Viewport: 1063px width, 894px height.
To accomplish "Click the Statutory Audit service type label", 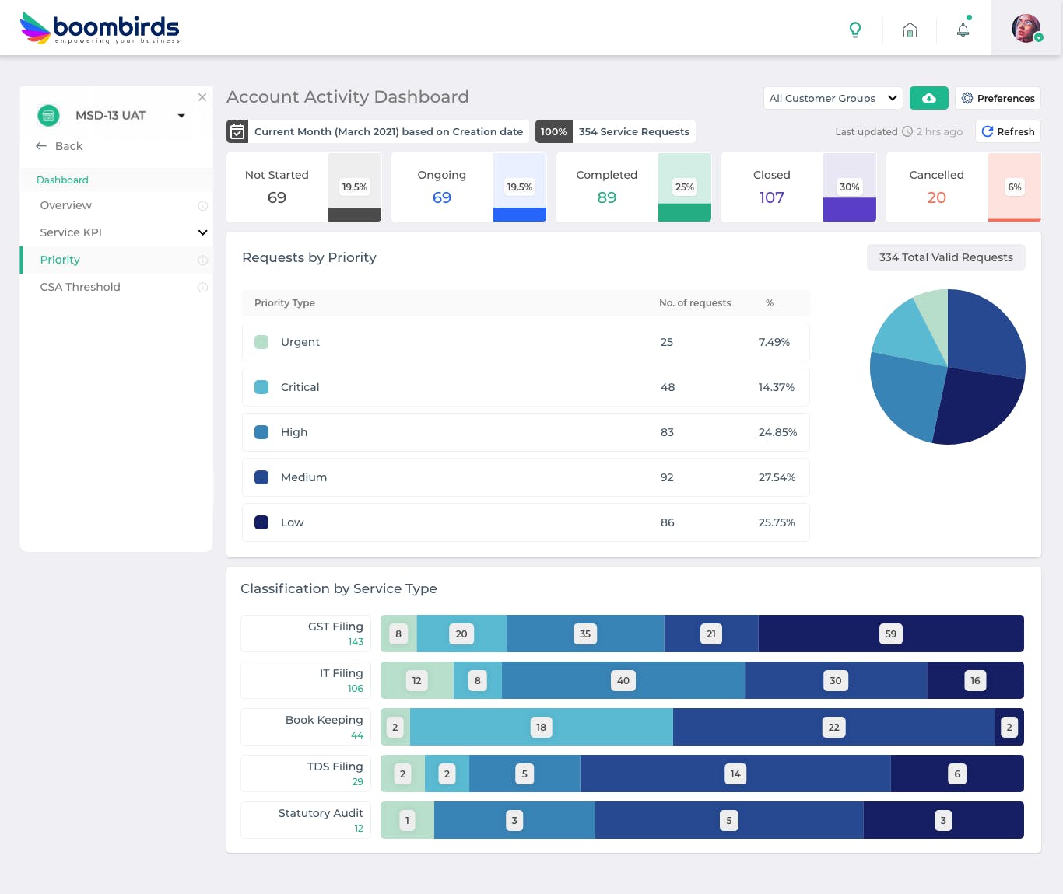I will 321,813.
